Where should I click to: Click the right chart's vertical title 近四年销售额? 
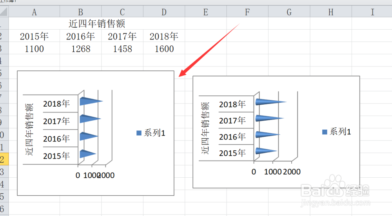[205, 128]
